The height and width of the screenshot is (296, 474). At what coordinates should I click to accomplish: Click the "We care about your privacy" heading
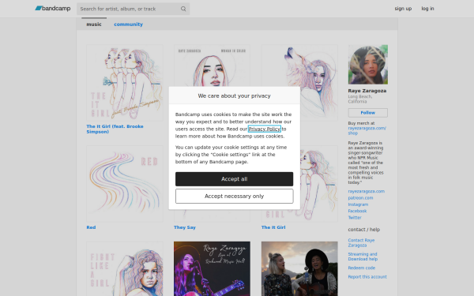click(x=234, y=96)
